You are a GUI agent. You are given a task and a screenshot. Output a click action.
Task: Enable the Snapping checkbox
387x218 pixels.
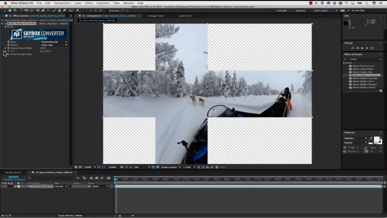coord(106,10)
